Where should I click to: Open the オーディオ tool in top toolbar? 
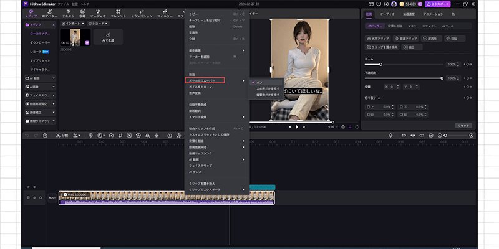pos(98,13)
